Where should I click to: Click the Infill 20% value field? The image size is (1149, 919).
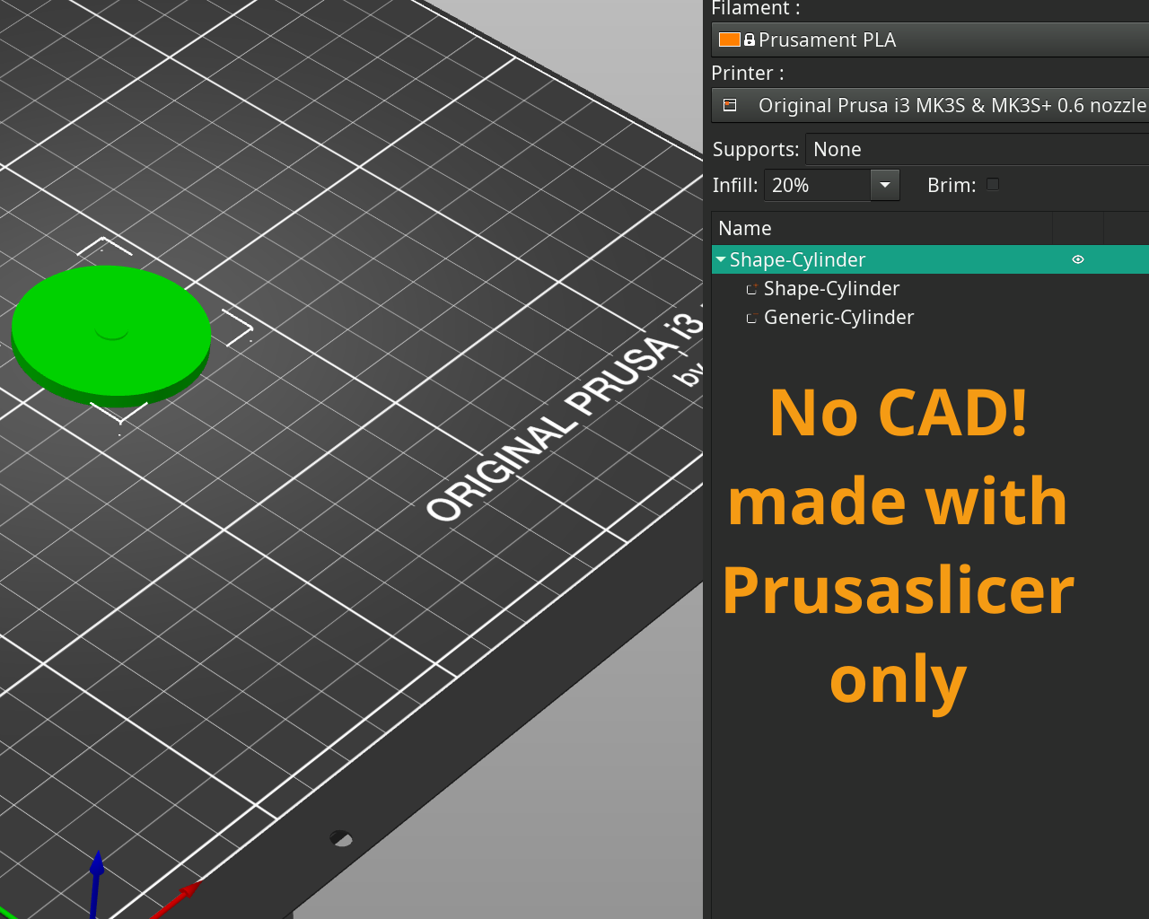pyautogui.click(x=817, y=185)
